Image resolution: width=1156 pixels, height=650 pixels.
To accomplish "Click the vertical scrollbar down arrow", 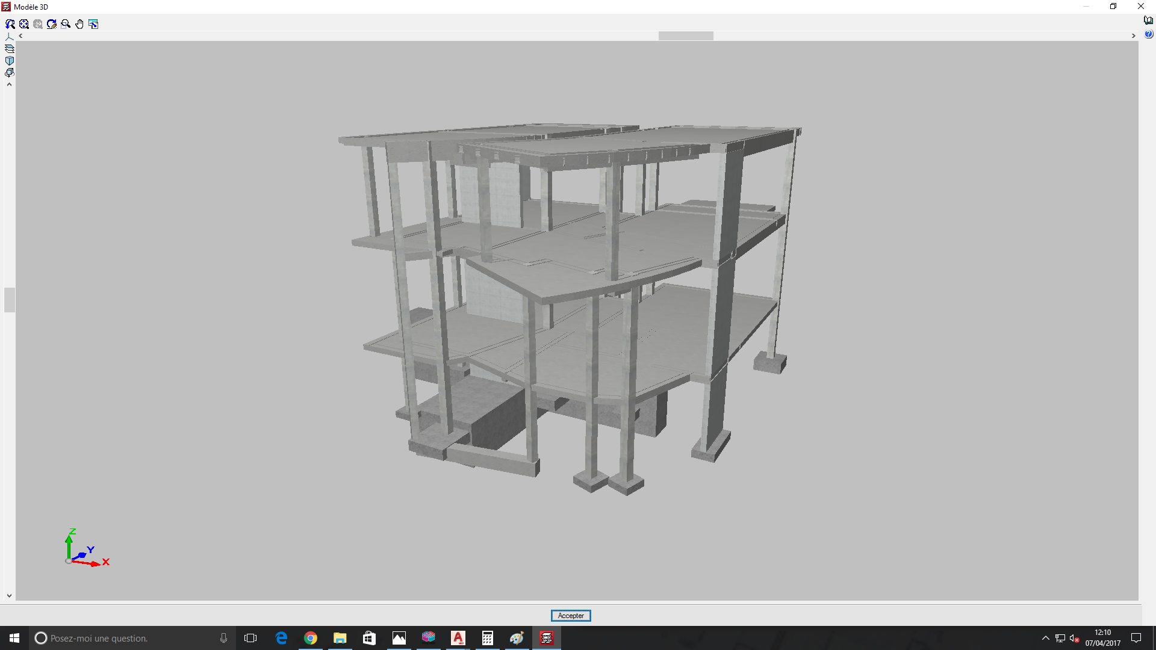I will click(9, 596).
